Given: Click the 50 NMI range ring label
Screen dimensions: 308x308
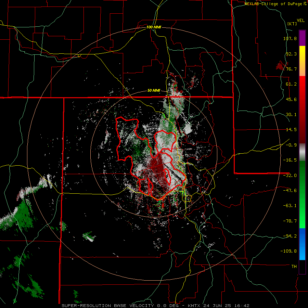Looking at the screenshot, I should [x=154, y=91].
